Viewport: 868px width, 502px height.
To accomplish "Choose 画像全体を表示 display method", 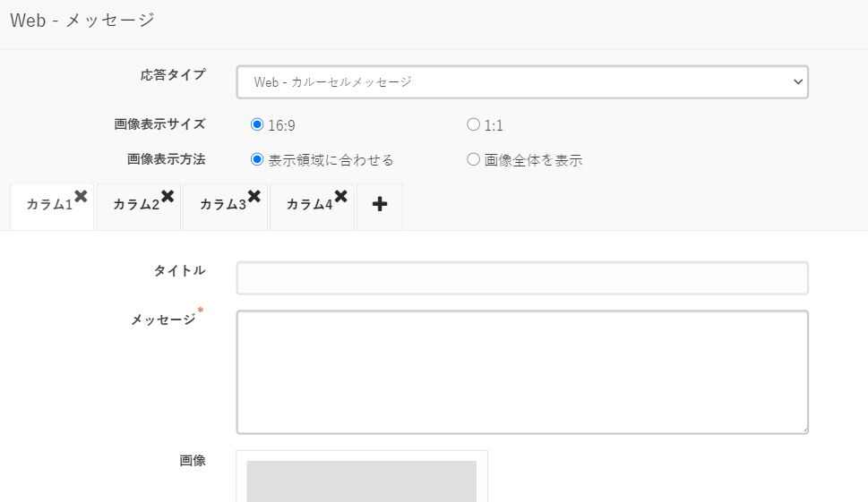I will pyautogui.click(x=473, y=160).
